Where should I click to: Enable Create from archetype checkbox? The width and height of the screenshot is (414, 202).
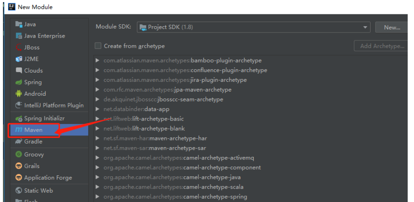[x=98, y=46]
